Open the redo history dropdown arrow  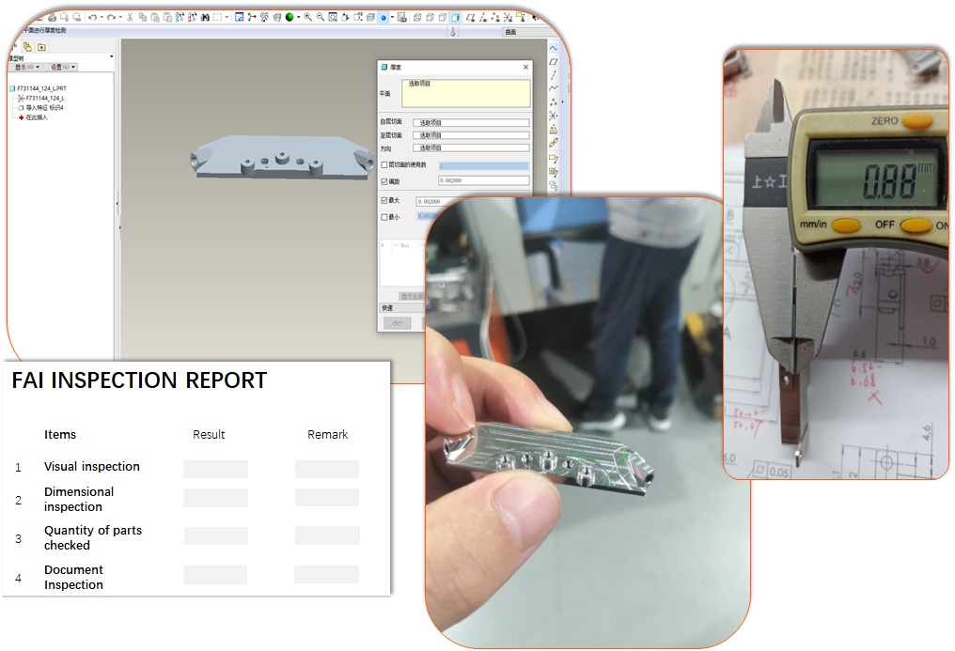click(x=120, y=17)
